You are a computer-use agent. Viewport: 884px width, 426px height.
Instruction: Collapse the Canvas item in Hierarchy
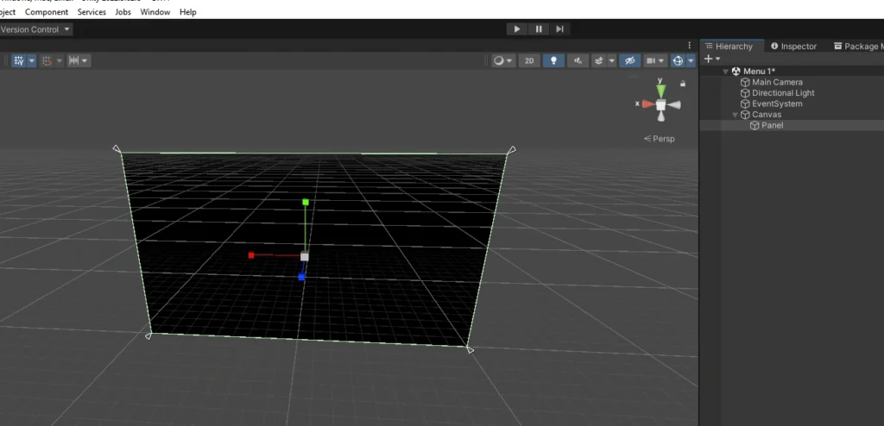tap(735, 115)
